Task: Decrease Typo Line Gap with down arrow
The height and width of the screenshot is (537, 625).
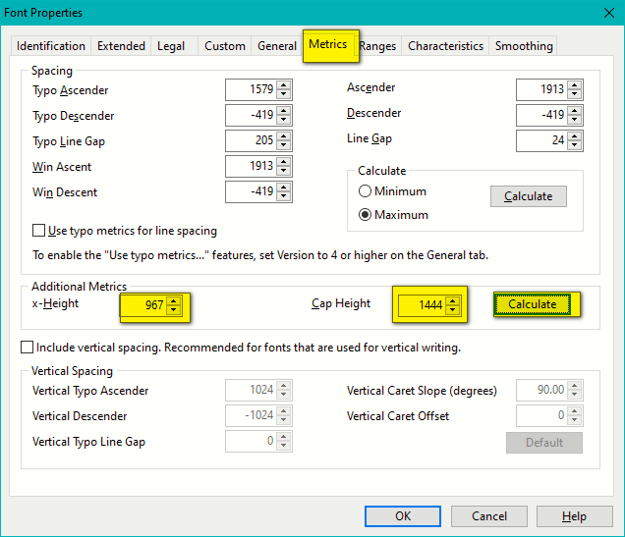Action: [x=283, y=145]
